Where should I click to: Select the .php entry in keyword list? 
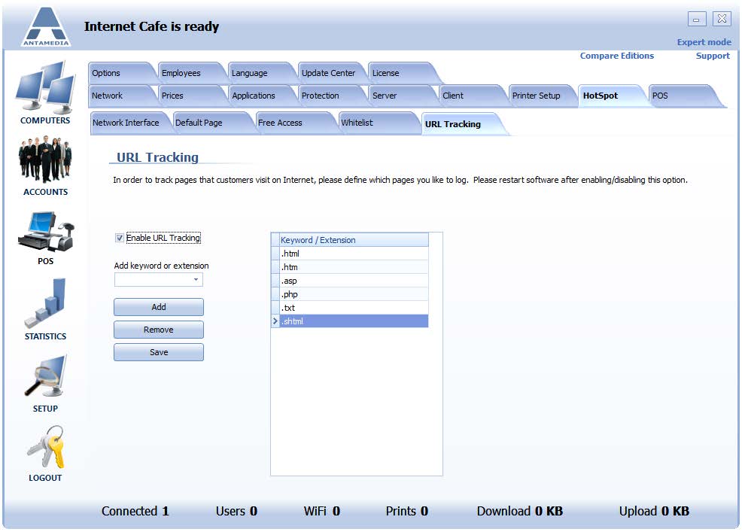tap(354, 294)
